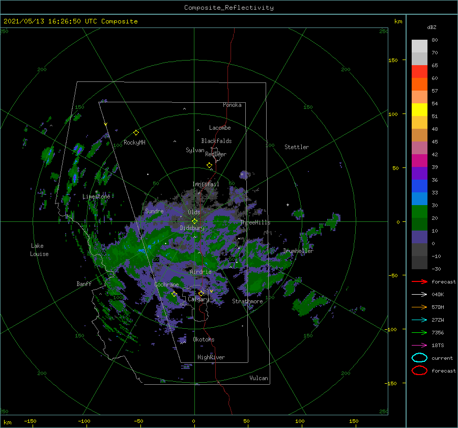This screenshot has height=428, width=458.
Task: Click the yellow marker above Calgary label
Action: 201,293
